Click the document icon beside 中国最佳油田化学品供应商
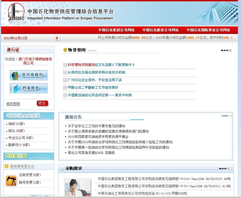 click(x=65, y=95)
